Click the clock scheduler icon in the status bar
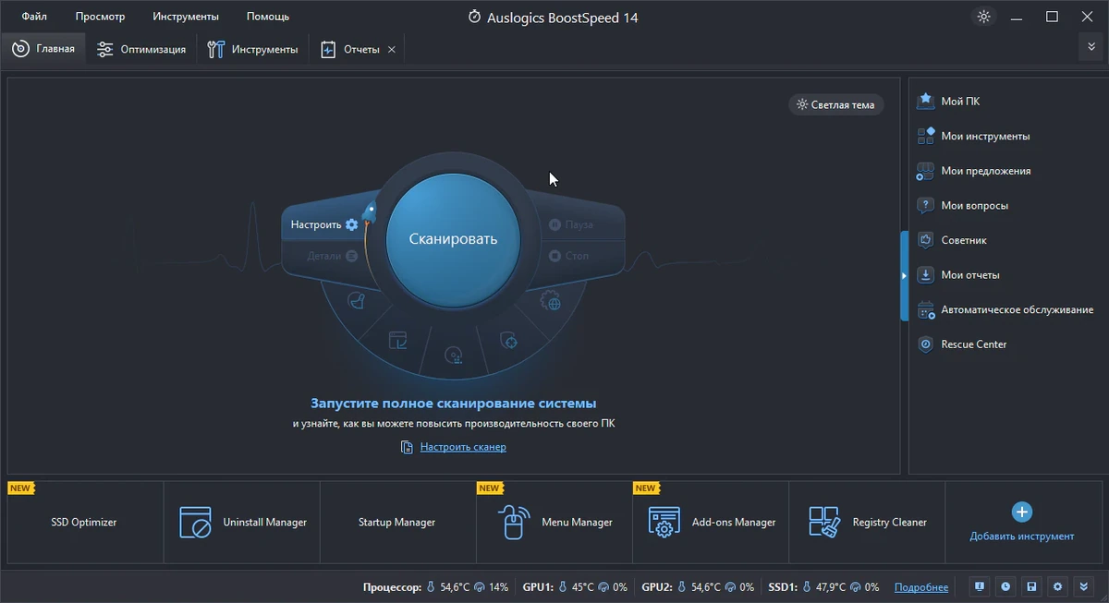The height and width of the screenshot is (603, 1109). tap(1005, 586)
